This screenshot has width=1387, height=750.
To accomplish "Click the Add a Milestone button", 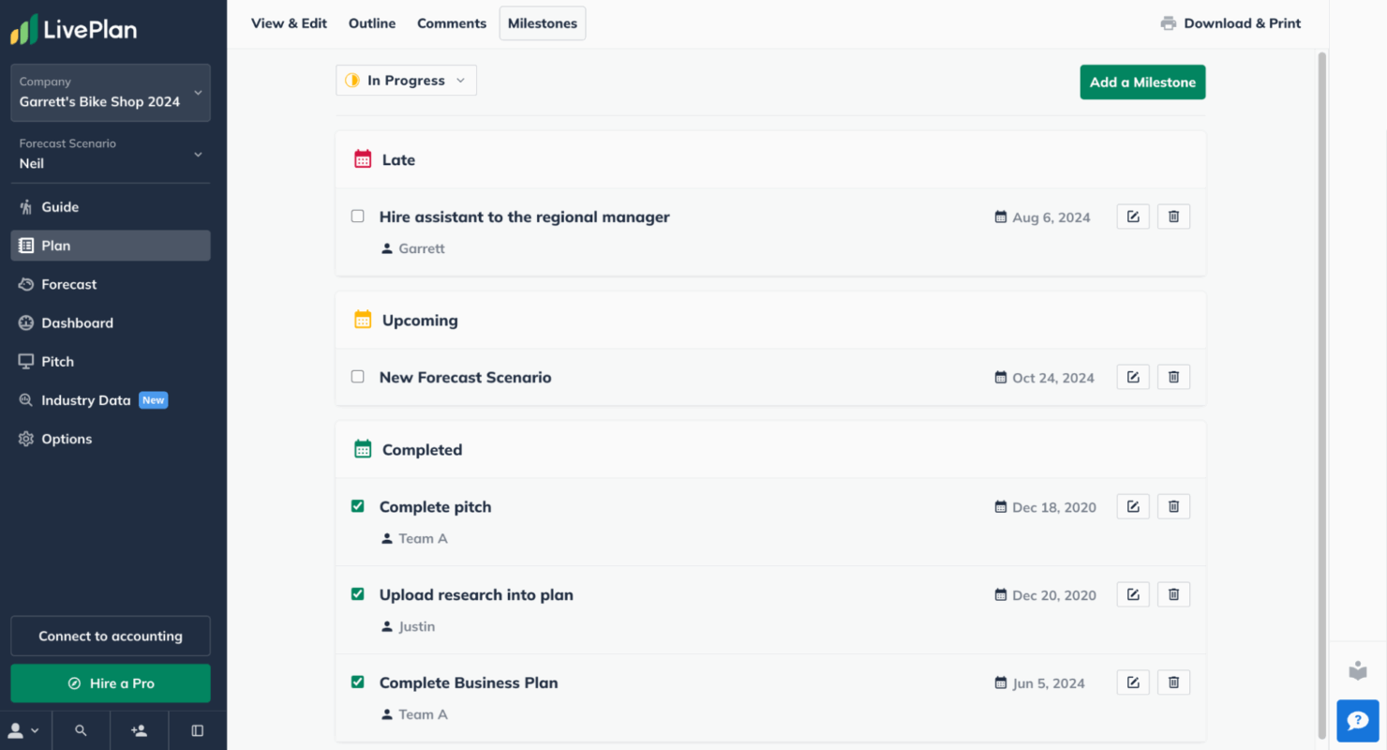I will [1142, 82].
